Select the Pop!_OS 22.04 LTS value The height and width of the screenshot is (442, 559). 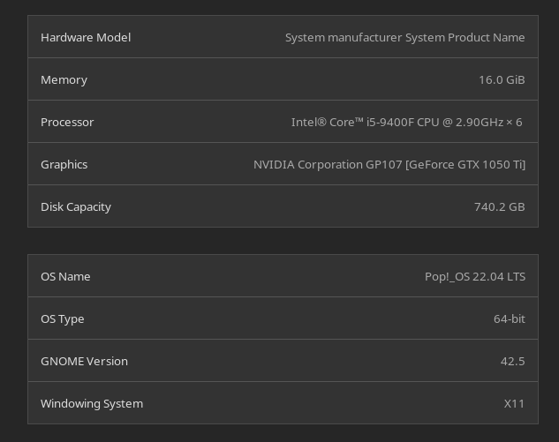pos(475,276)
